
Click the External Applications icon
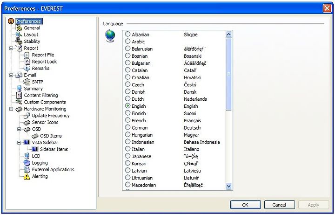click(x=27, y=169)
